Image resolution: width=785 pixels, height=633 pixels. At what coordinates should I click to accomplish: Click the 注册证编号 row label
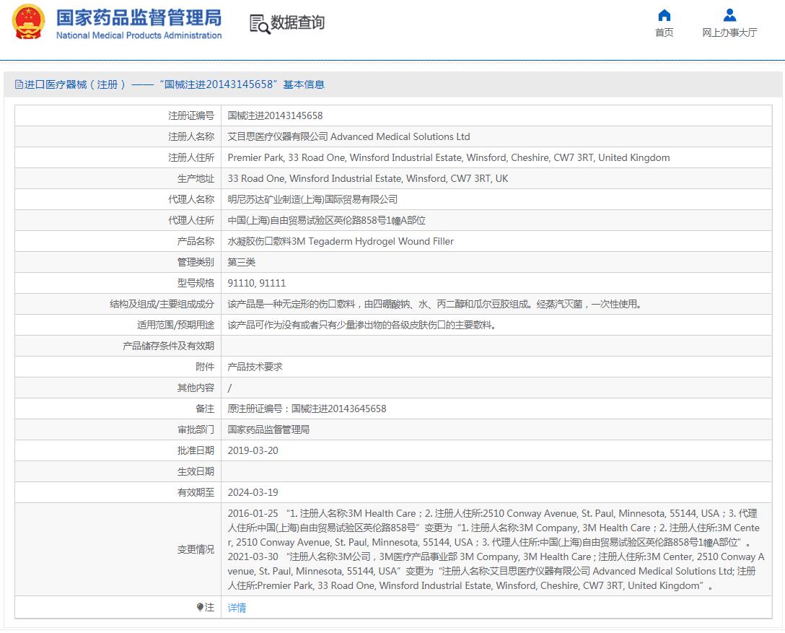pyautogui.click(x=191, y=115)
